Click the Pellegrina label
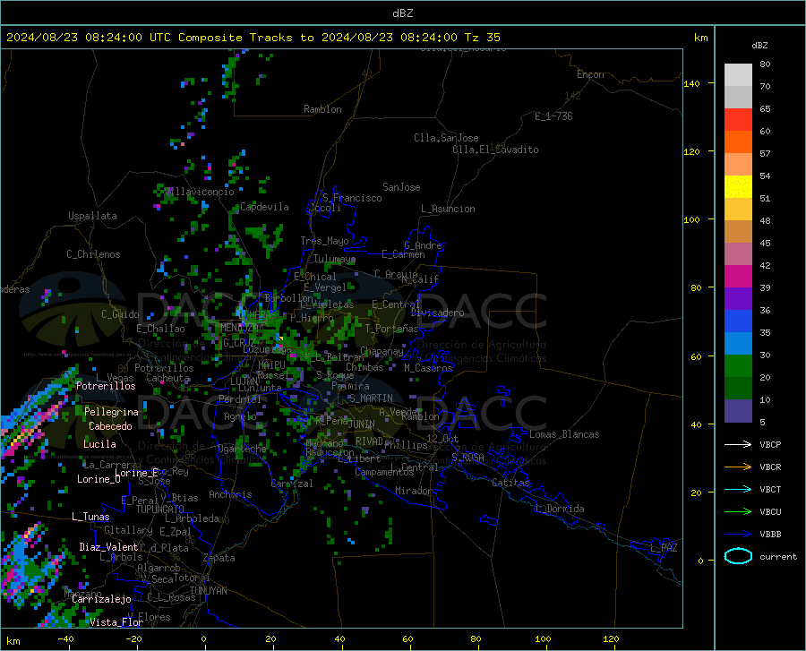 pyautogui.click(x=112, y=412)
